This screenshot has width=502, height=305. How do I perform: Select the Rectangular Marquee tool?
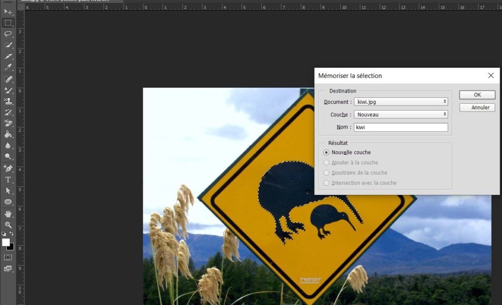[8, 23]
